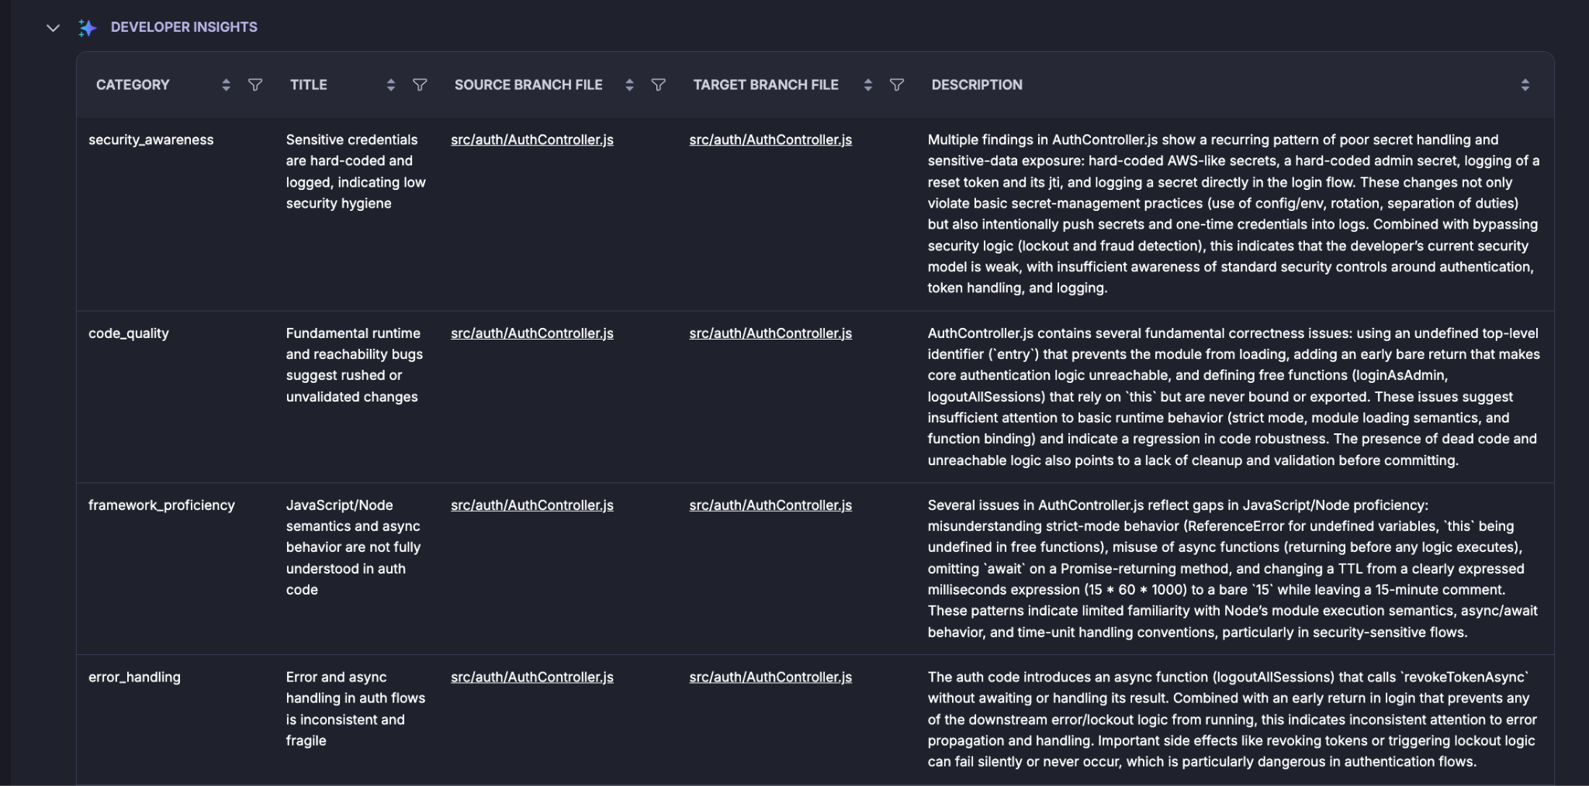Open source file link in code_quality row
Screen dimensions: 1589x786
point(532,333)
